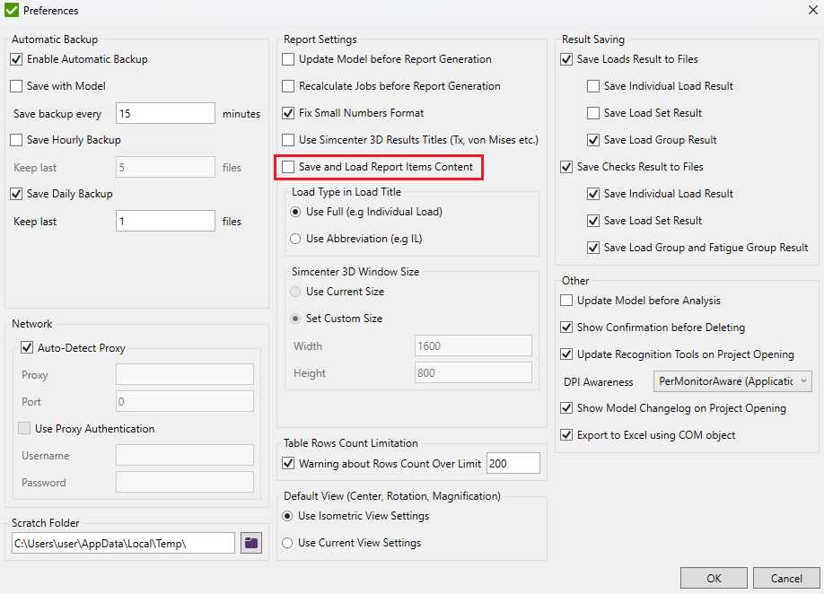Uncheck Show Confirmation before Deleting

tap(566, 328)
